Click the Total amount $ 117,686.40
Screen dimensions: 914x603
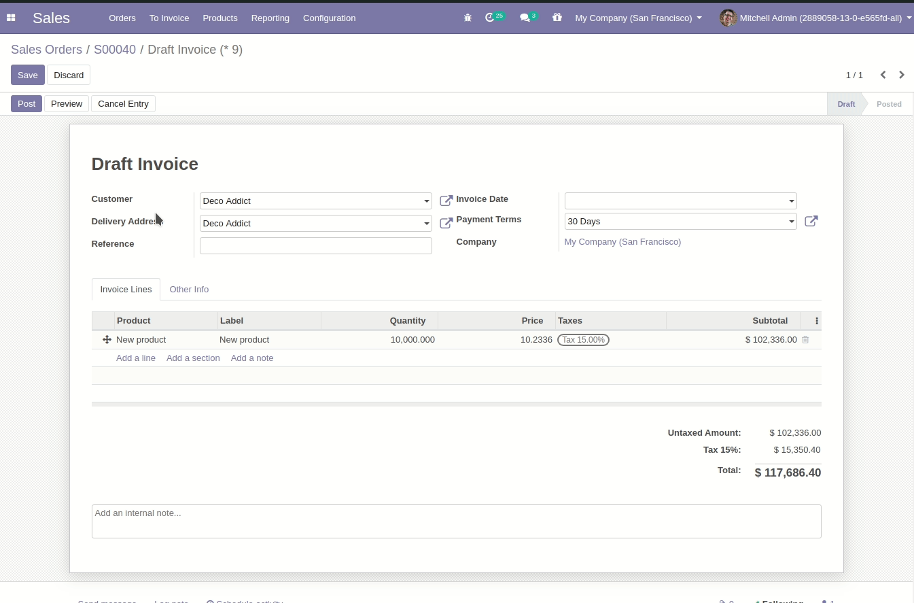(788, 472)
